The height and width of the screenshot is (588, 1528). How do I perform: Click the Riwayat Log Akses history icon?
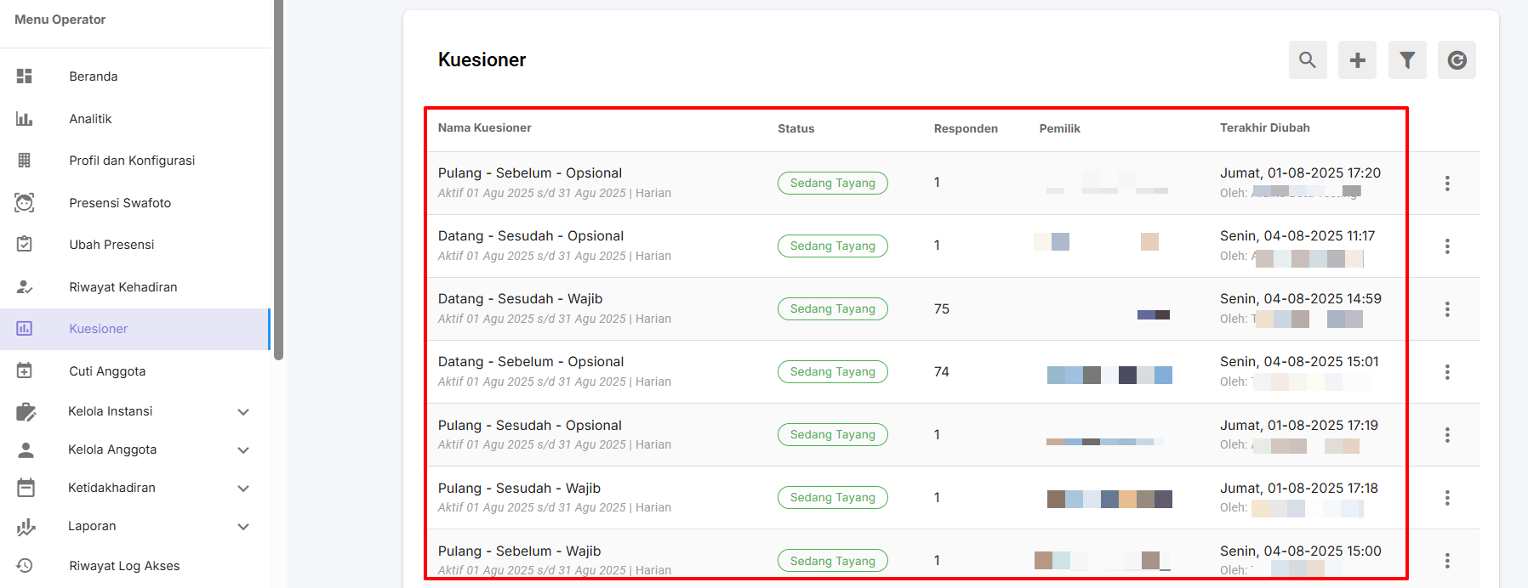coord(25,566)
